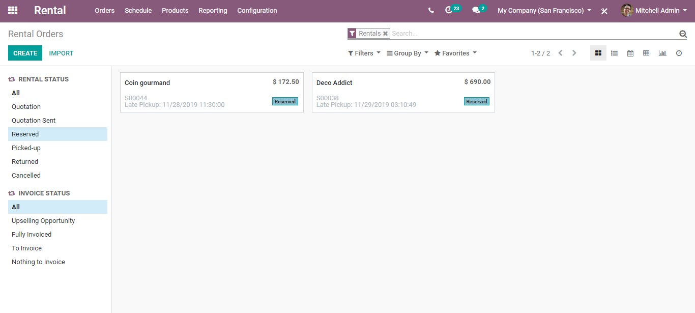Viewport: 695px width, 313px height.
Task: Click the phone call icon
Action: [431, 10]
